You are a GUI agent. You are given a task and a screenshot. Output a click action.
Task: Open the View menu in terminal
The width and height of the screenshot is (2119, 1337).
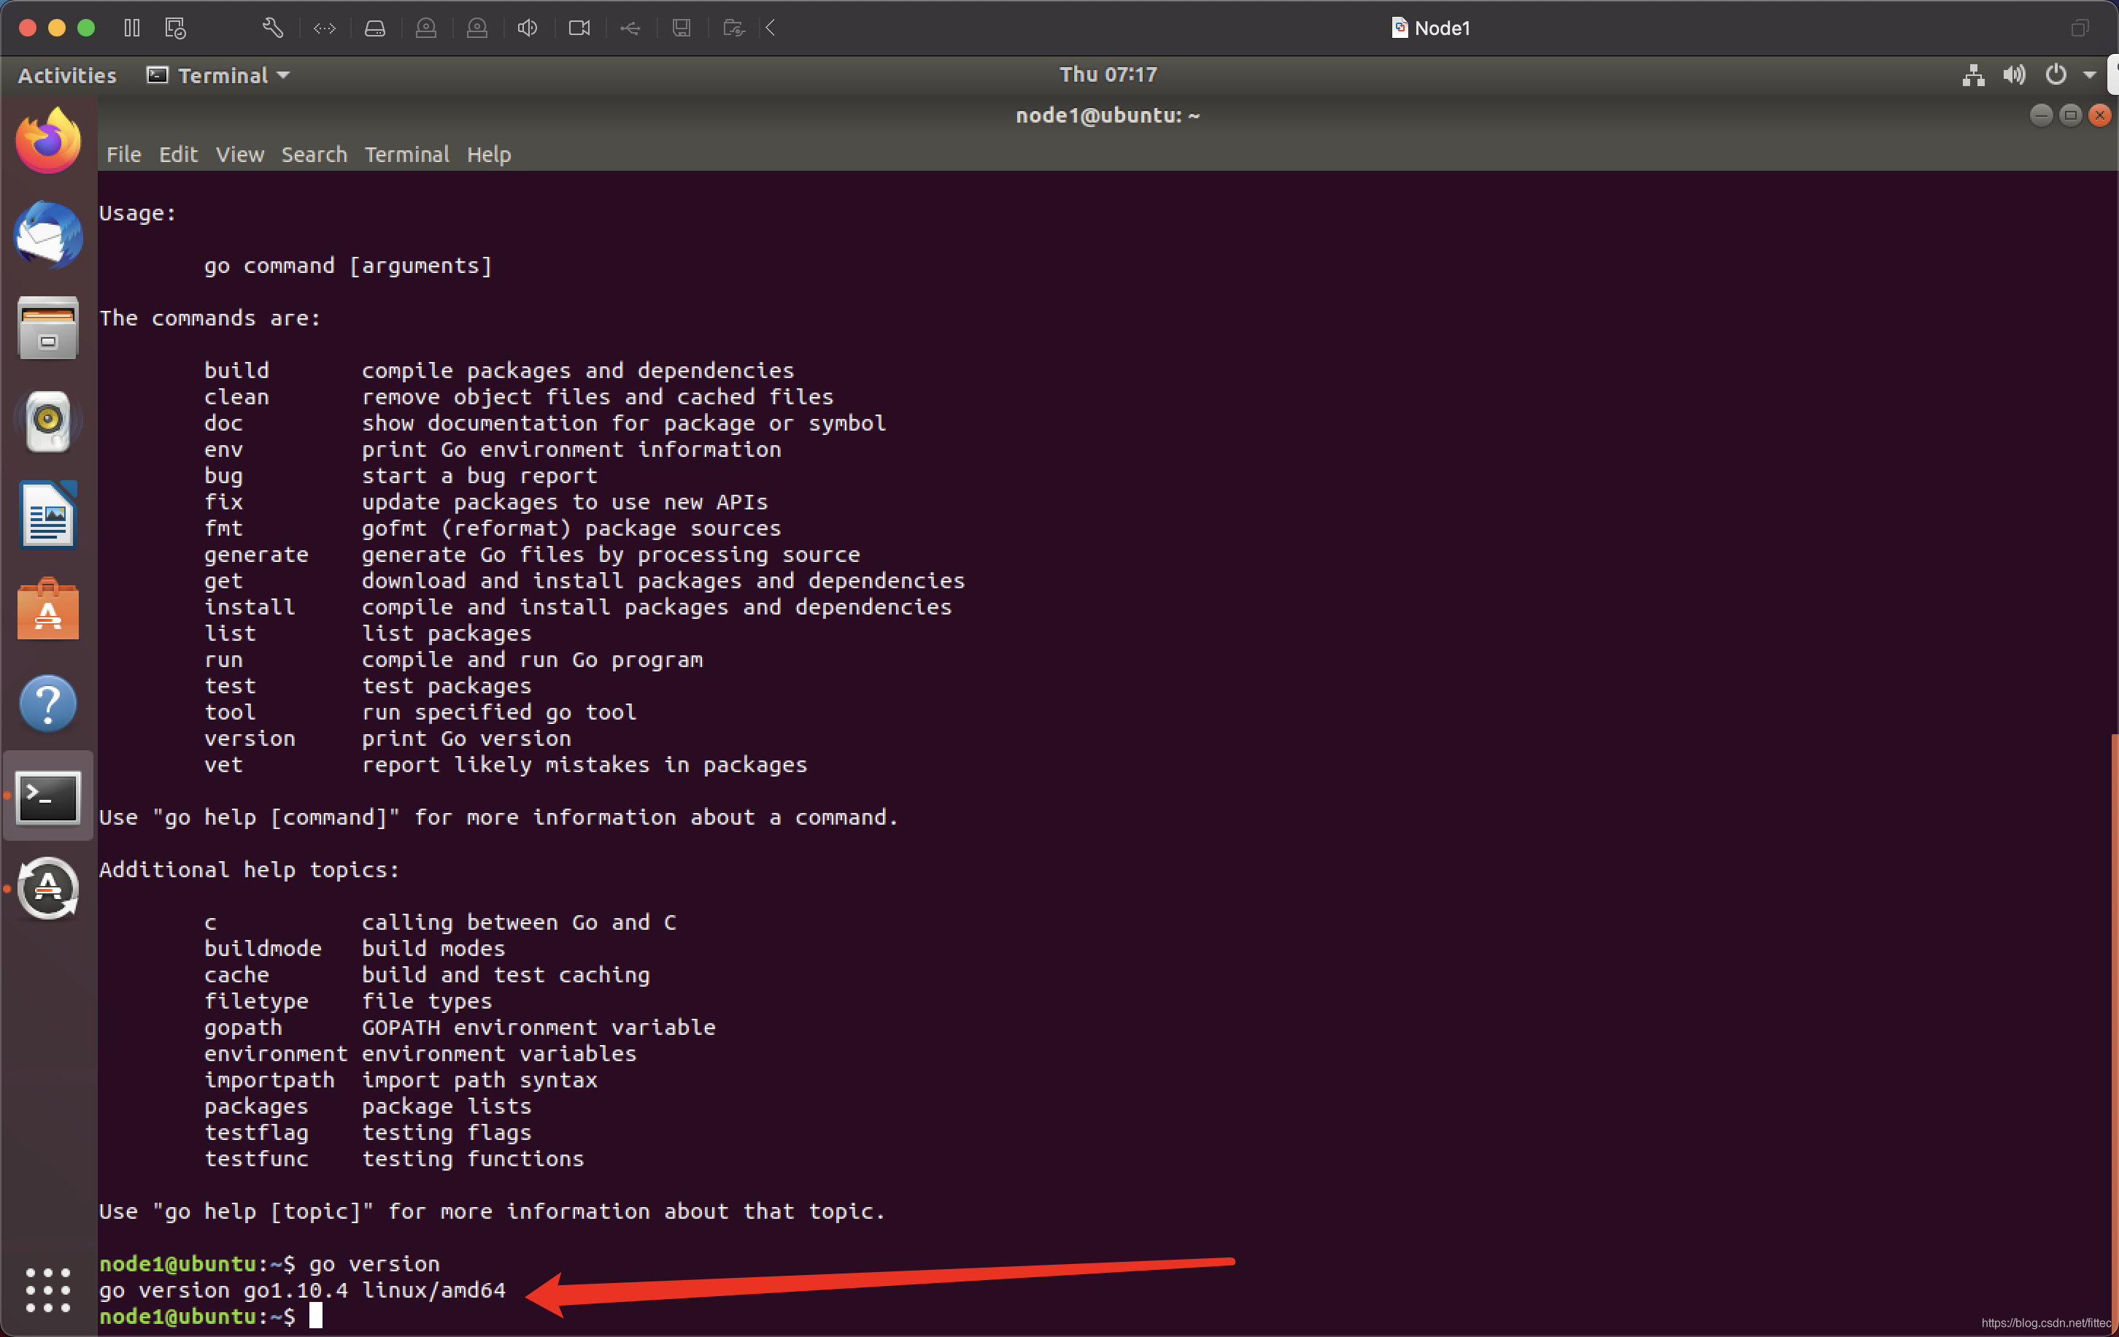(239, 155)
